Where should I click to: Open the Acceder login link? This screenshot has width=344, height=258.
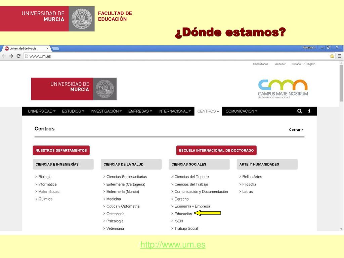(281, 64)
